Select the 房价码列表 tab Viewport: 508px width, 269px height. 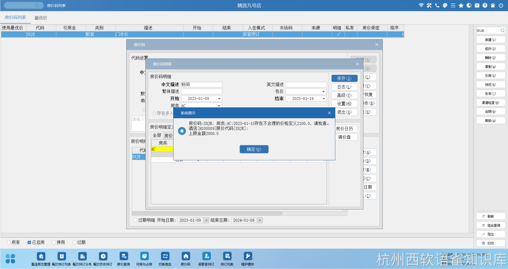tap(15, 17)
